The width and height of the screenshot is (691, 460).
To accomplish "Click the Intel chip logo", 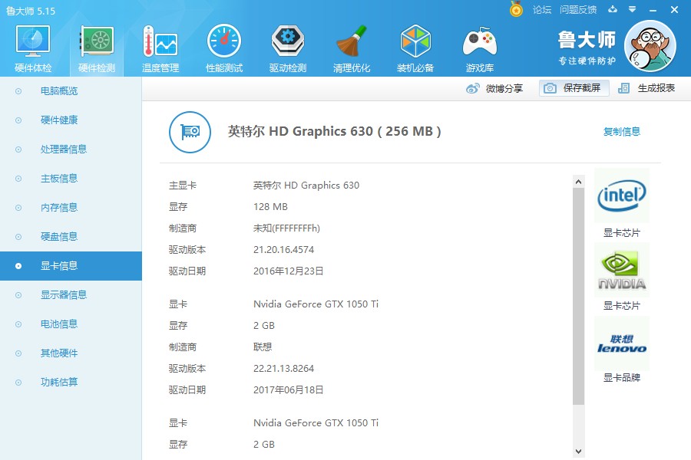I will (622, 195).
